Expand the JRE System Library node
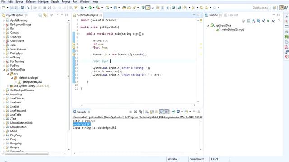This screenshot has width=289, height=162. [x=8, y=86]
